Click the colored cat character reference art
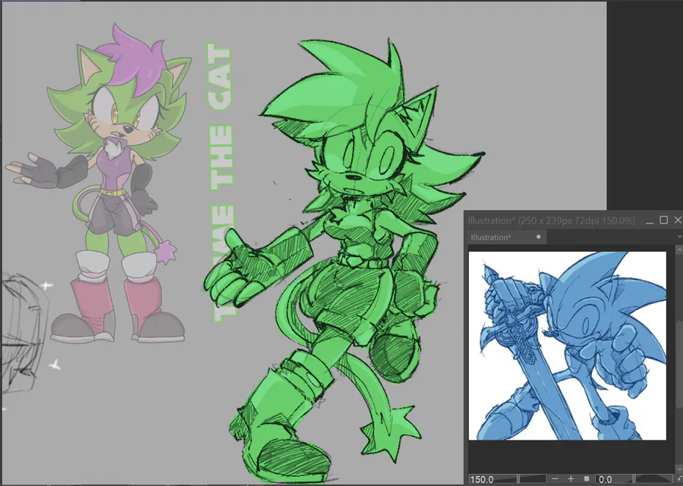Screen dimensions: 683x486 98,185
